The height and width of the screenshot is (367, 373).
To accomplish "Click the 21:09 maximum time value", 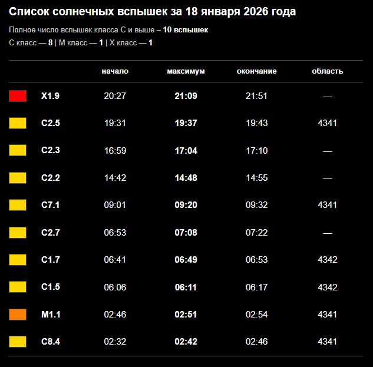I will 186,96.
